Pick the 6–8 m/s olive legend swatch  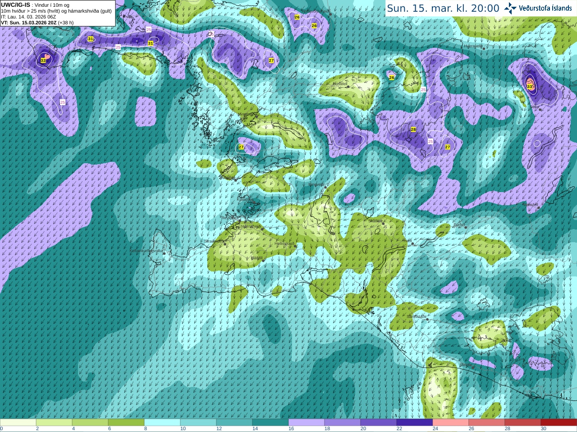(x=126, y=423)
